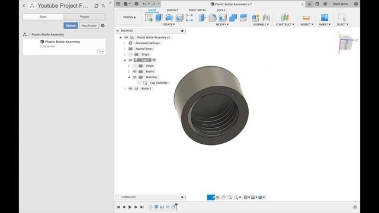Screen dimensions: 379x213
Task: Open the DESIGN workspace dropdown
Action: [x=129, y=17]
